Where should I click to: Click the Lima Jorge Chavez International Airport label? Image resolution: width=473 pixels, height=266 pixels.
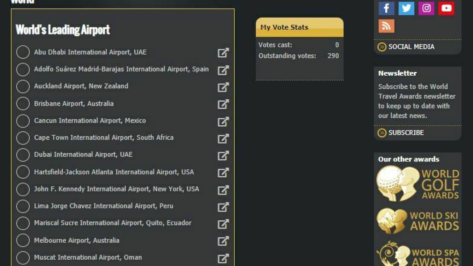coord(104,206)
